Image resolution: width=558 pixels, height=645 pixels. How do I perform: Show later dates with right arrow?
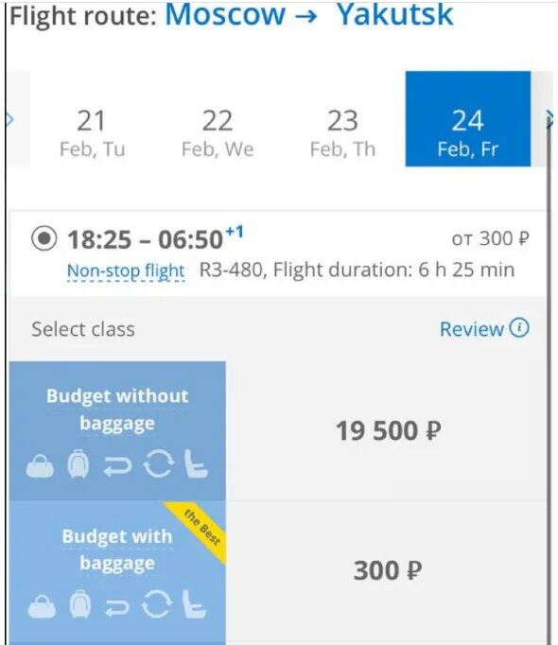tap(549, 119)
